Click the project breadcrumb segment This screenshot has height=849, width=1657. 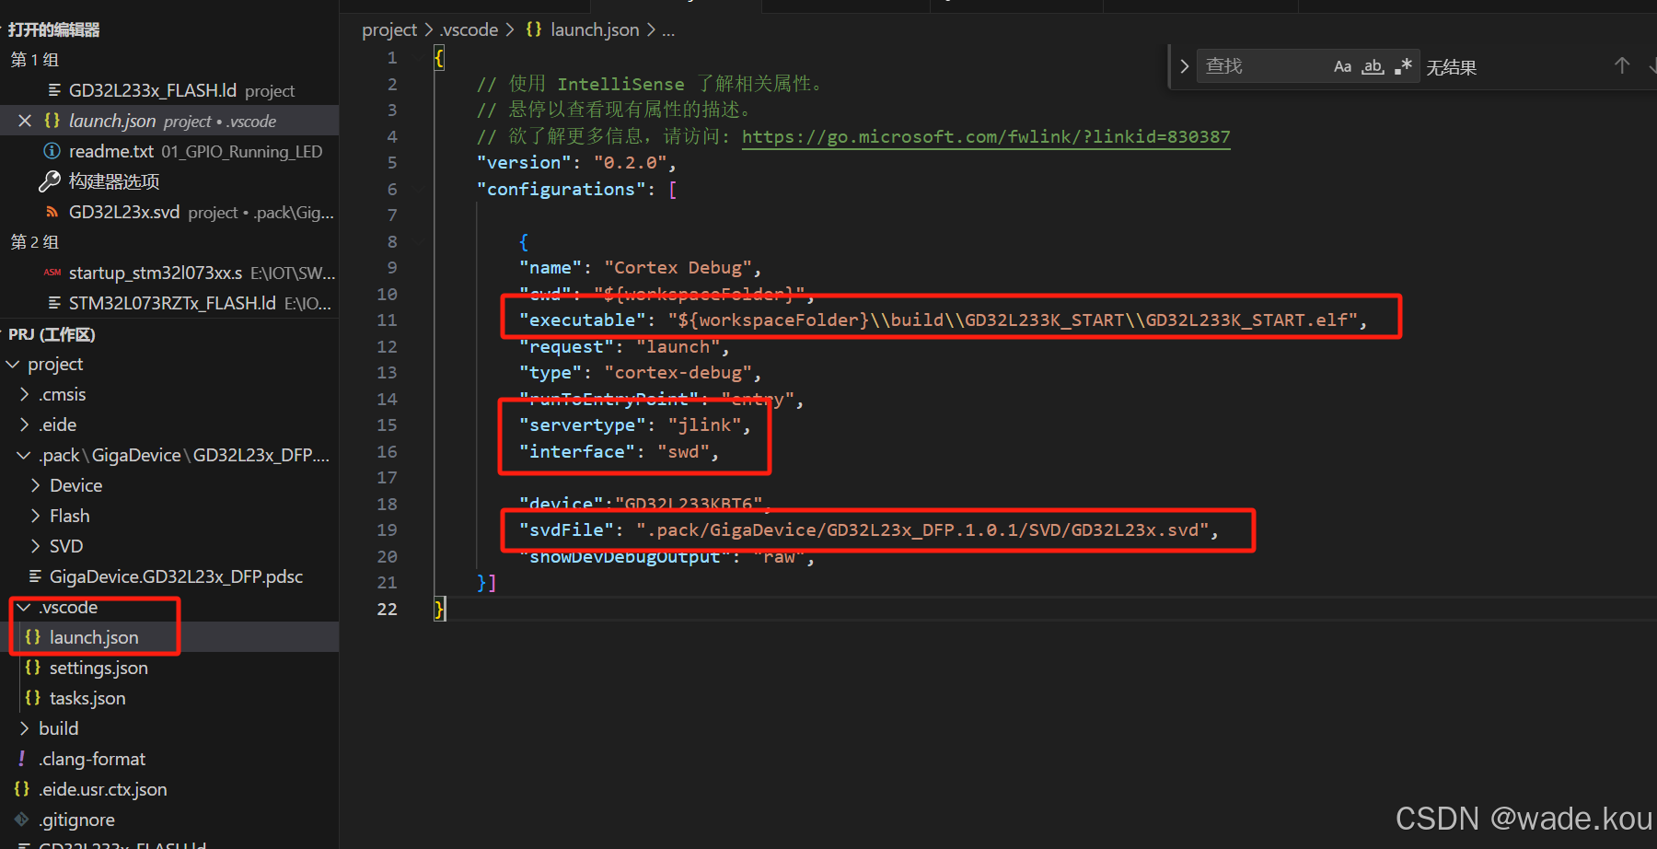[389, 29]
